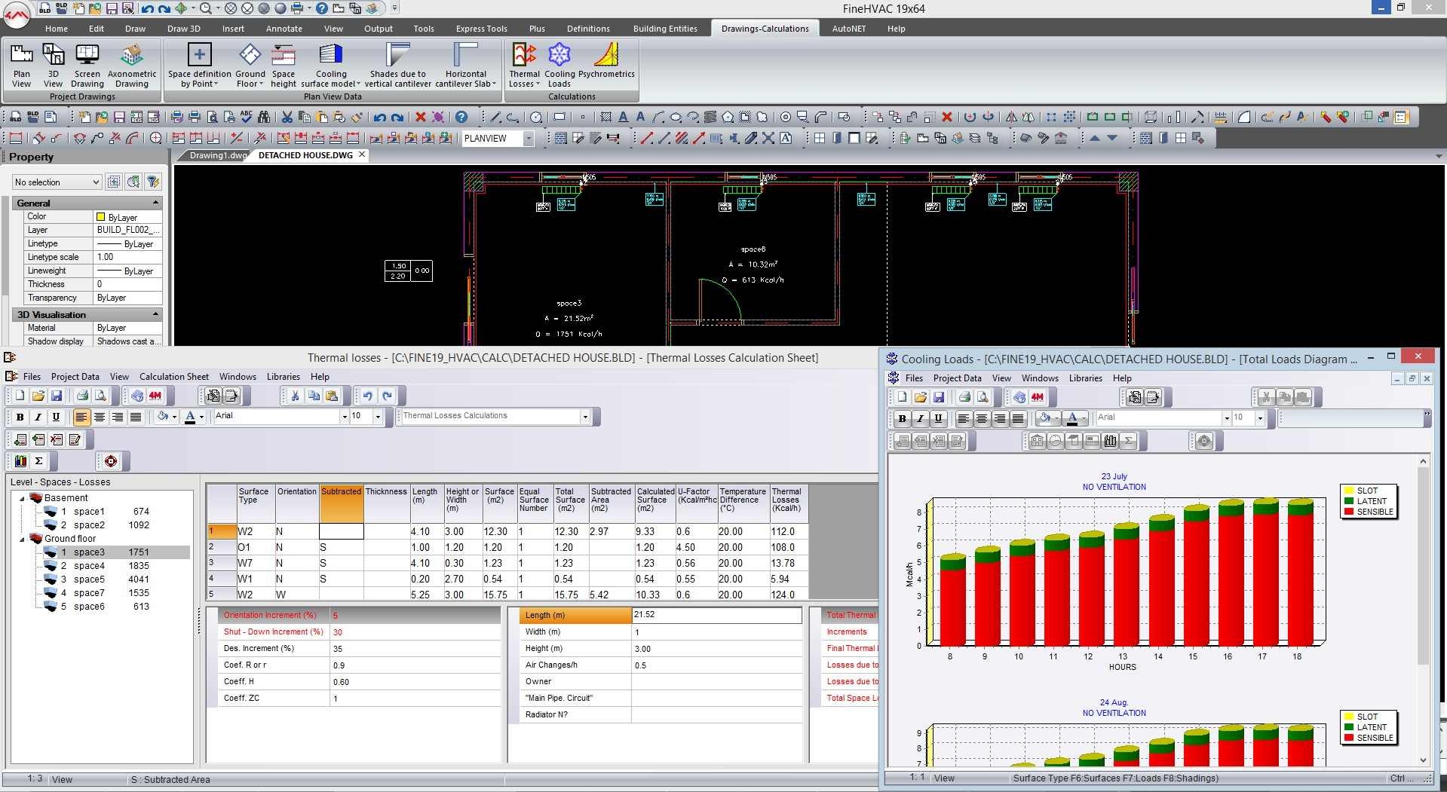Open the Thermal Losses calculation tool
This screenshot has height=792, width=1447.
524,64
